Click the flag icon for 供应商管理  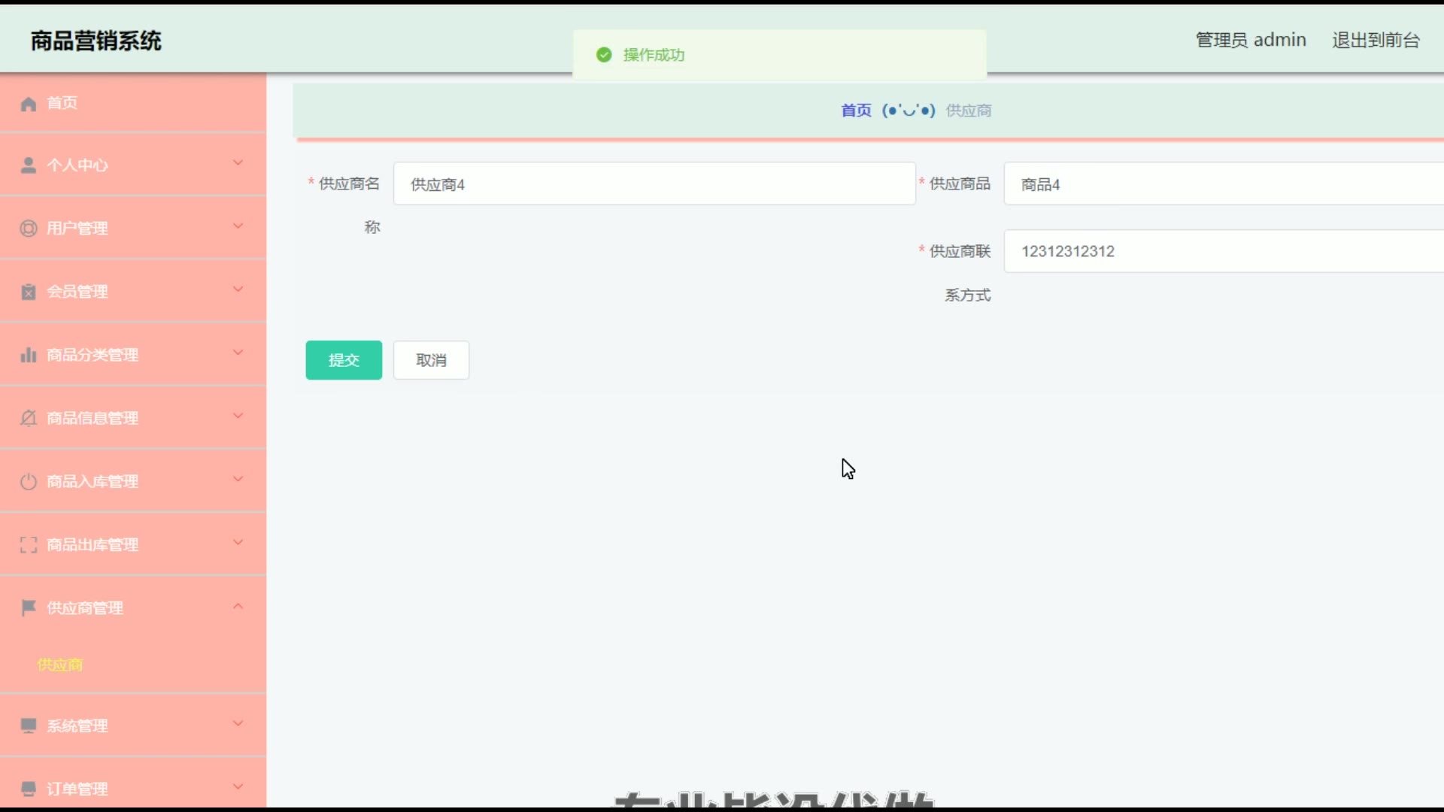click(29, 607)
